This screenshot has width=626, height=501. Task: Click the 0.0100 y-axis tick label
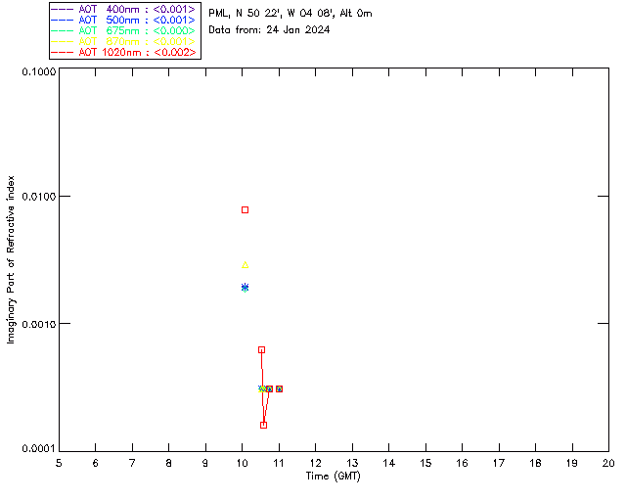(39, 197)
